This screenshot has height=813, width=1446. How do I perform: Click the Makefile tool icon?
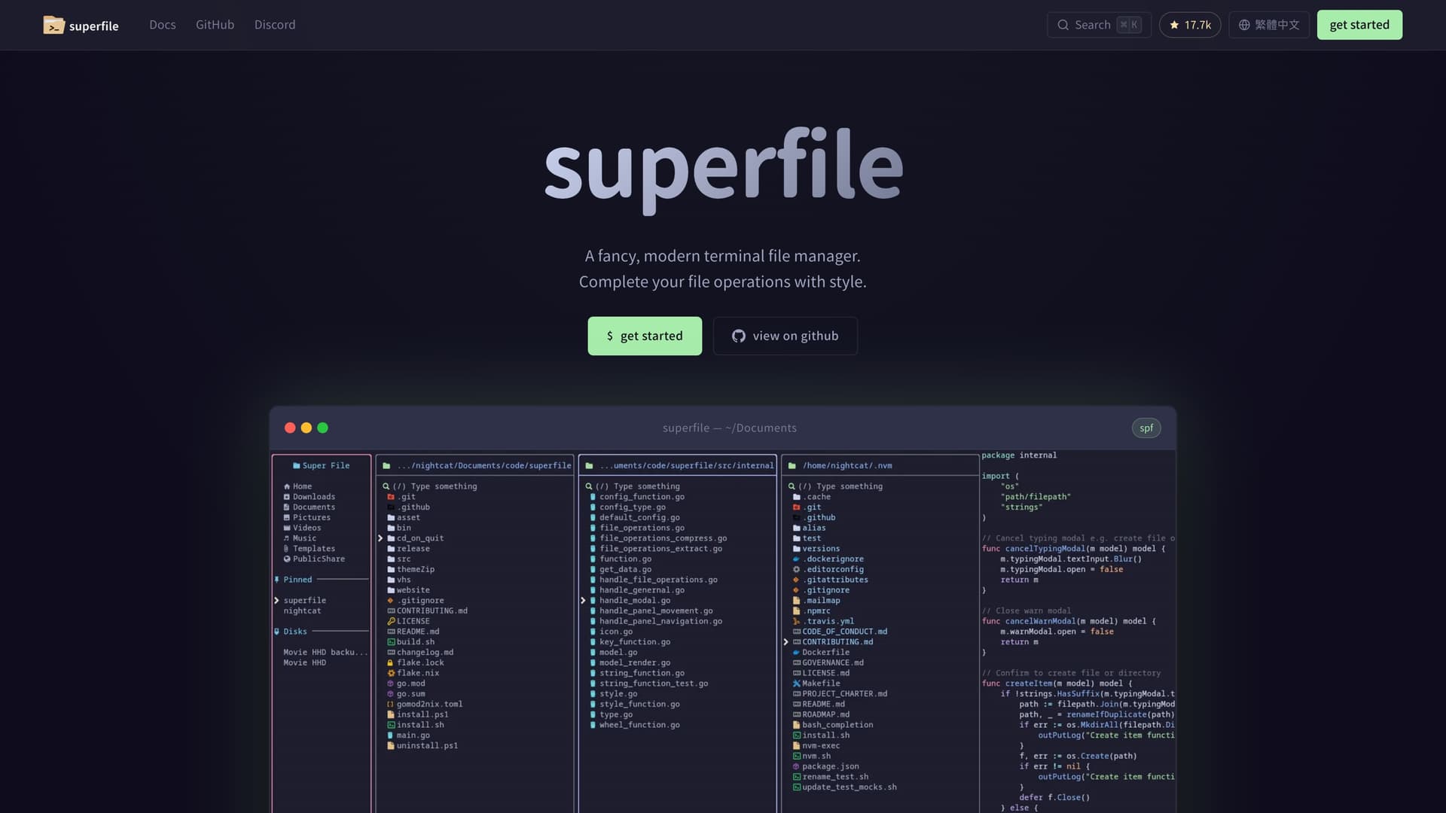point(797,684)
